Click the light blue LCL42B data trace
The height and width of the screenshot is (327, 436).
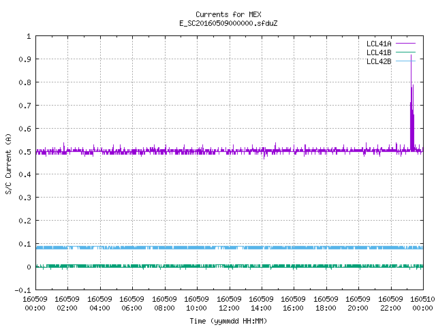pyautogui.click(x=230, y=247)
